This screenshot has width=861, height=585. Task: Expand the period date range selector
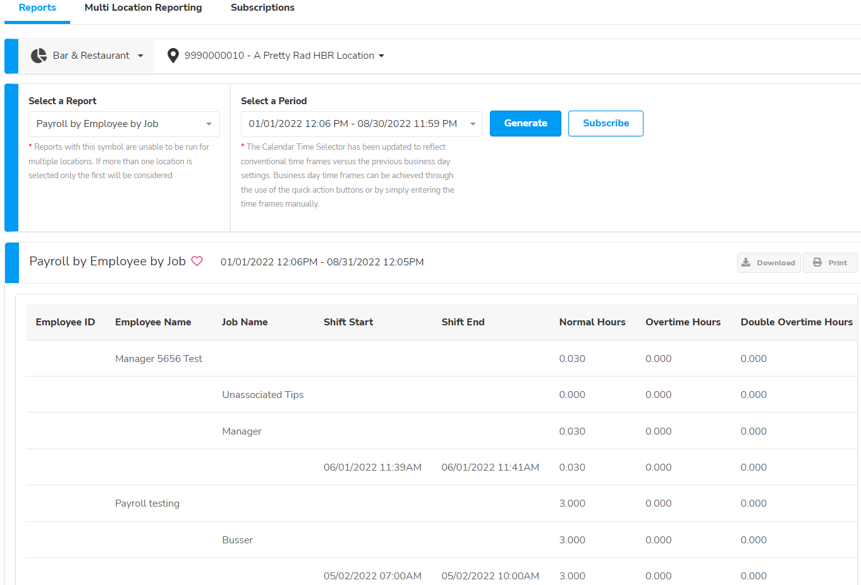point(361,124)
